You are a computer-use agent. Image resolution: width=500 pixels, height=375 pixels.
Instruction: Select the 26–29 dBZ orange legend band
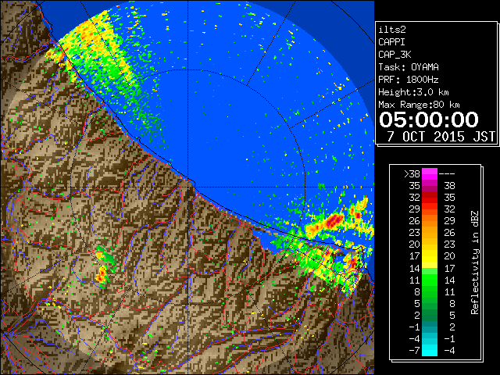[430, 220]
